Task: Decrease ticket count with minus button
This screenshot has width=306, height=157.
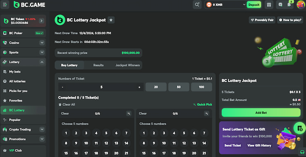Action: pos(62,87)
